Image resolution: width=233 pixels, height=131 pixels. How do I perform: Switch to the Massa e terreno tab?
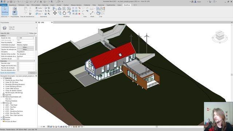pos(76,5)
